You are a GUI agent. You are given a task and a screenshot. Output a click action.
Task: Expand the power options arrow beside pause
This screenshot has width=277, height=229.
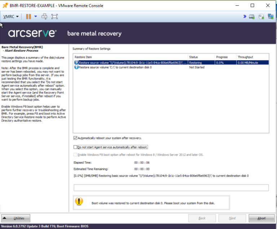click(x=35, y=17)
